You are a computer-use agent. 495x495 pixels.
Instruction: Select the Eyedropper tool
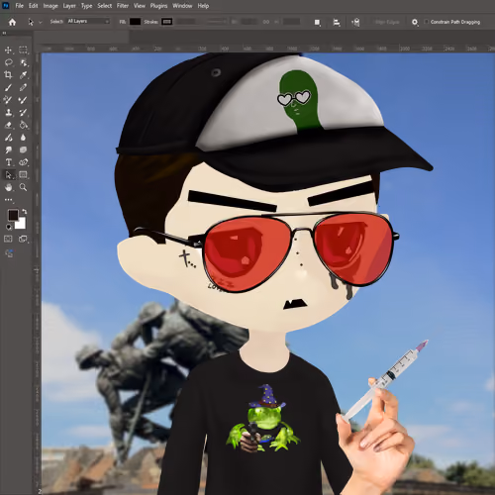[x=23, y=75]
